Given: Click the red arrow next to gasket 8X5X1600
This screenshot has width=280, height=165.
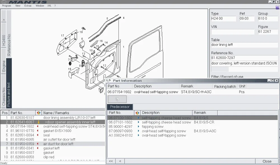Looking at the screenshot, I should (38, 131).
